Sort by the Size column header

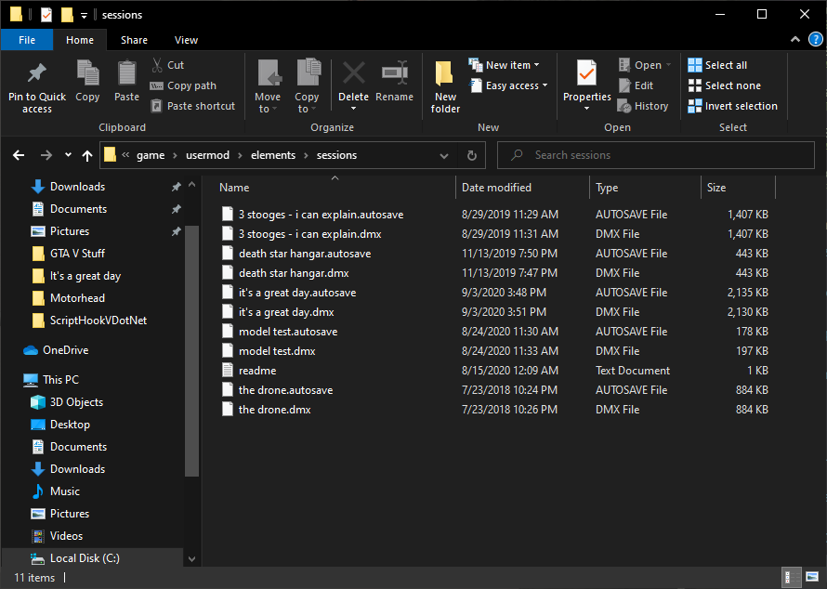tap(739, 188)
